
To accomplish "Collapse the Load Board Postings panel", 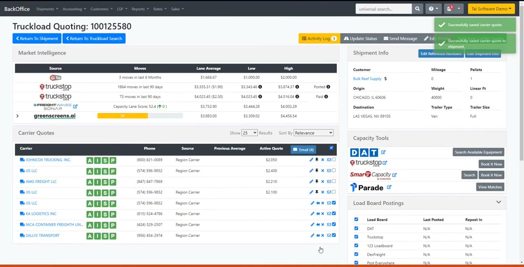I will [x=498, y=203].
